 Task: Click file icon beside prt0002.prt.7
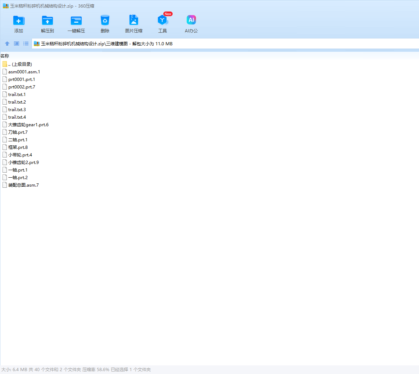tap(5, 87)
